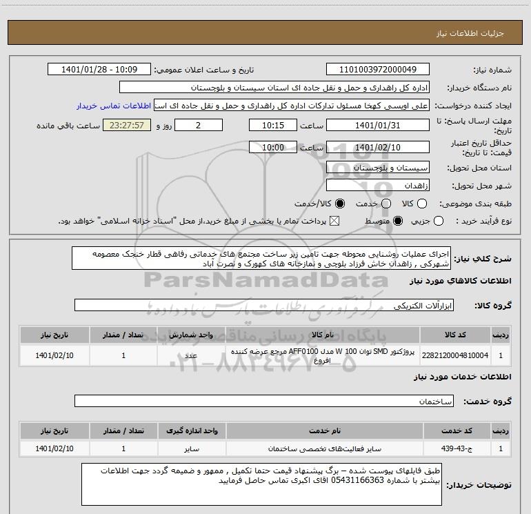Click the remaining time countdown 23:27:57
The image size is (531, 514).
pyautogui.click(x=127, y=125)
